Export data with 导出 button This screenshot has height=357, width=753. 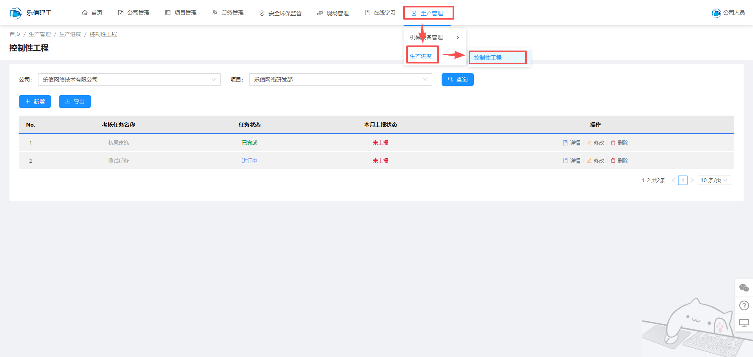[x=75, y=101]
